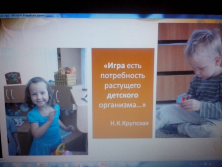The image size is (222, 167).
Task: Open the red Yandex 'Я' taskbar icon
Action: tap(78, 165)
